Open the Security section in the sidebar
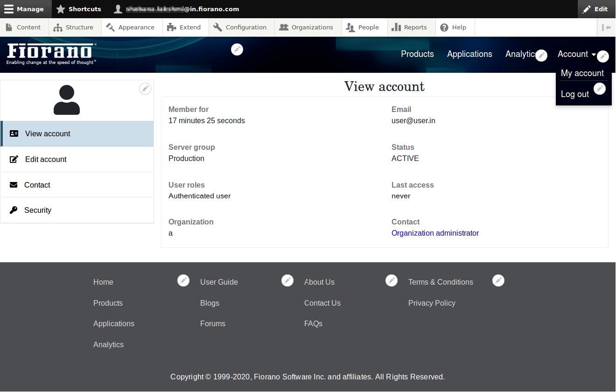Screen dimensions: 616x392 38,210
